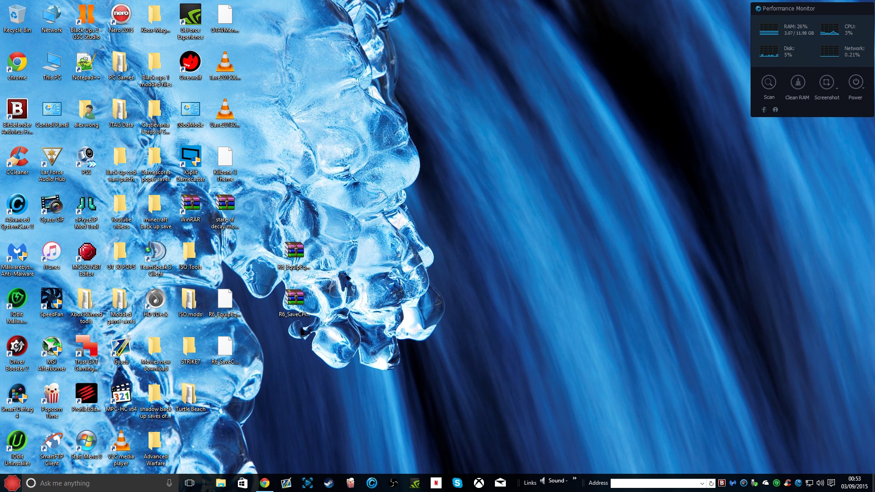Viewport: 875px width, 492px height.
Task: Click the Links toolbar label
Action: pos(530,482)
